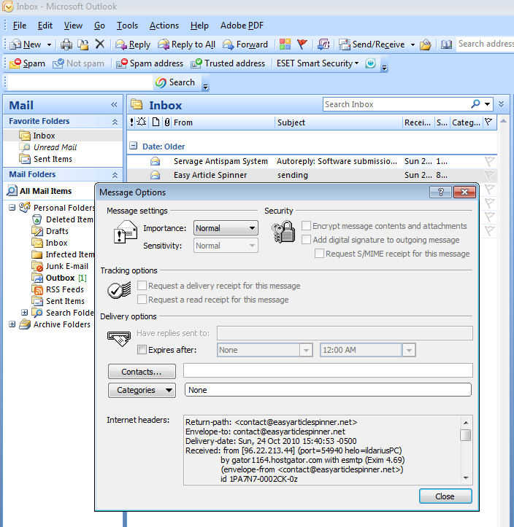
Task: Open the Categorize colored squares icon
Action: (285, 44)
